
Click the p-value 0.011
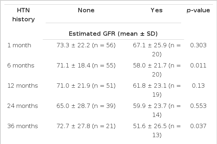pos(198,66)
